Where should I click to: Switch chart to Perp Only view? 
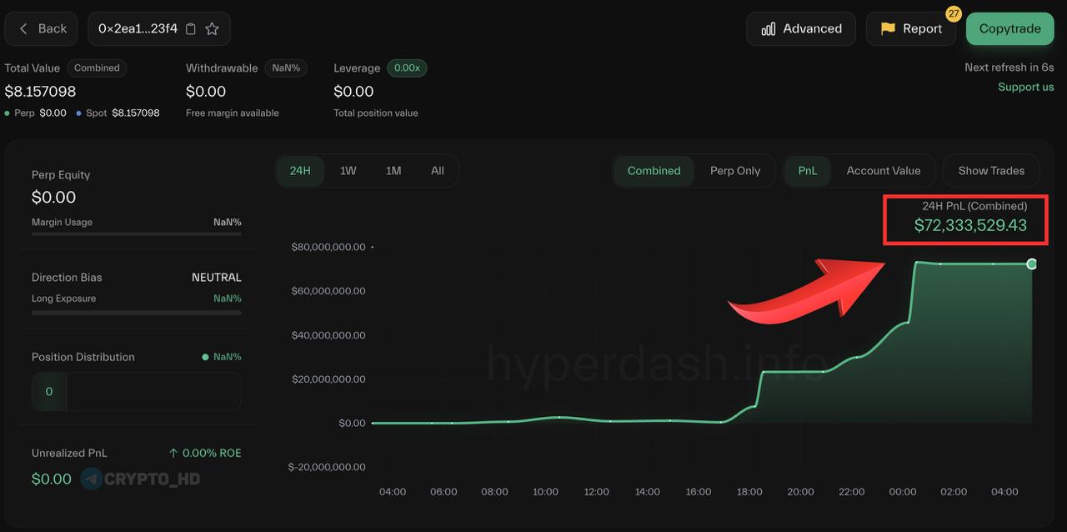pos(734,170)
